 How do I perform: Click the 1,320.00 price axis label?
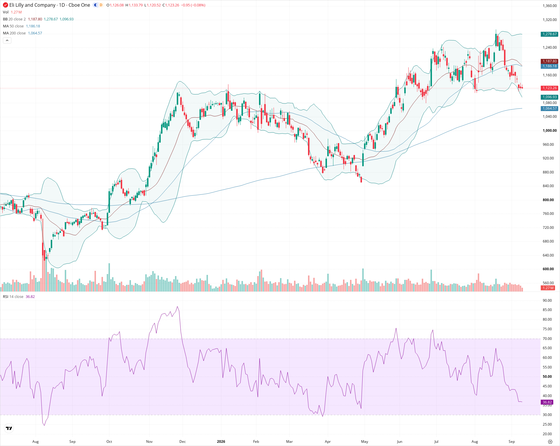click(549, 20)
